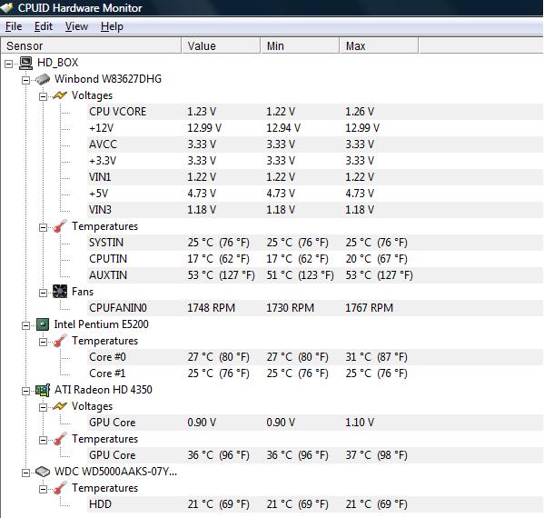Screen dimensions: 544x518
Task: Open the Help menu
Action: pos(112,26)
